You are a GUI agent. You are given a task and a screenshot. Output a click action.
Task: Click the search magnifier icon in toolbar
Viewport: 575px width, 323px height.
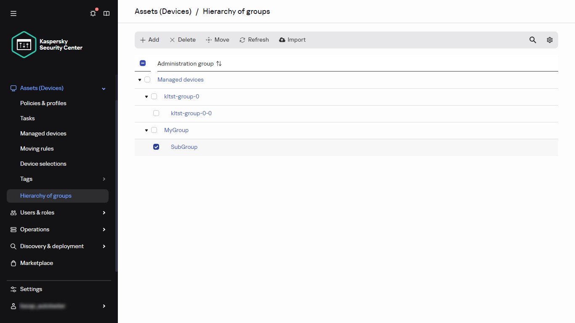pyautogui.click(x=532, y=40)
